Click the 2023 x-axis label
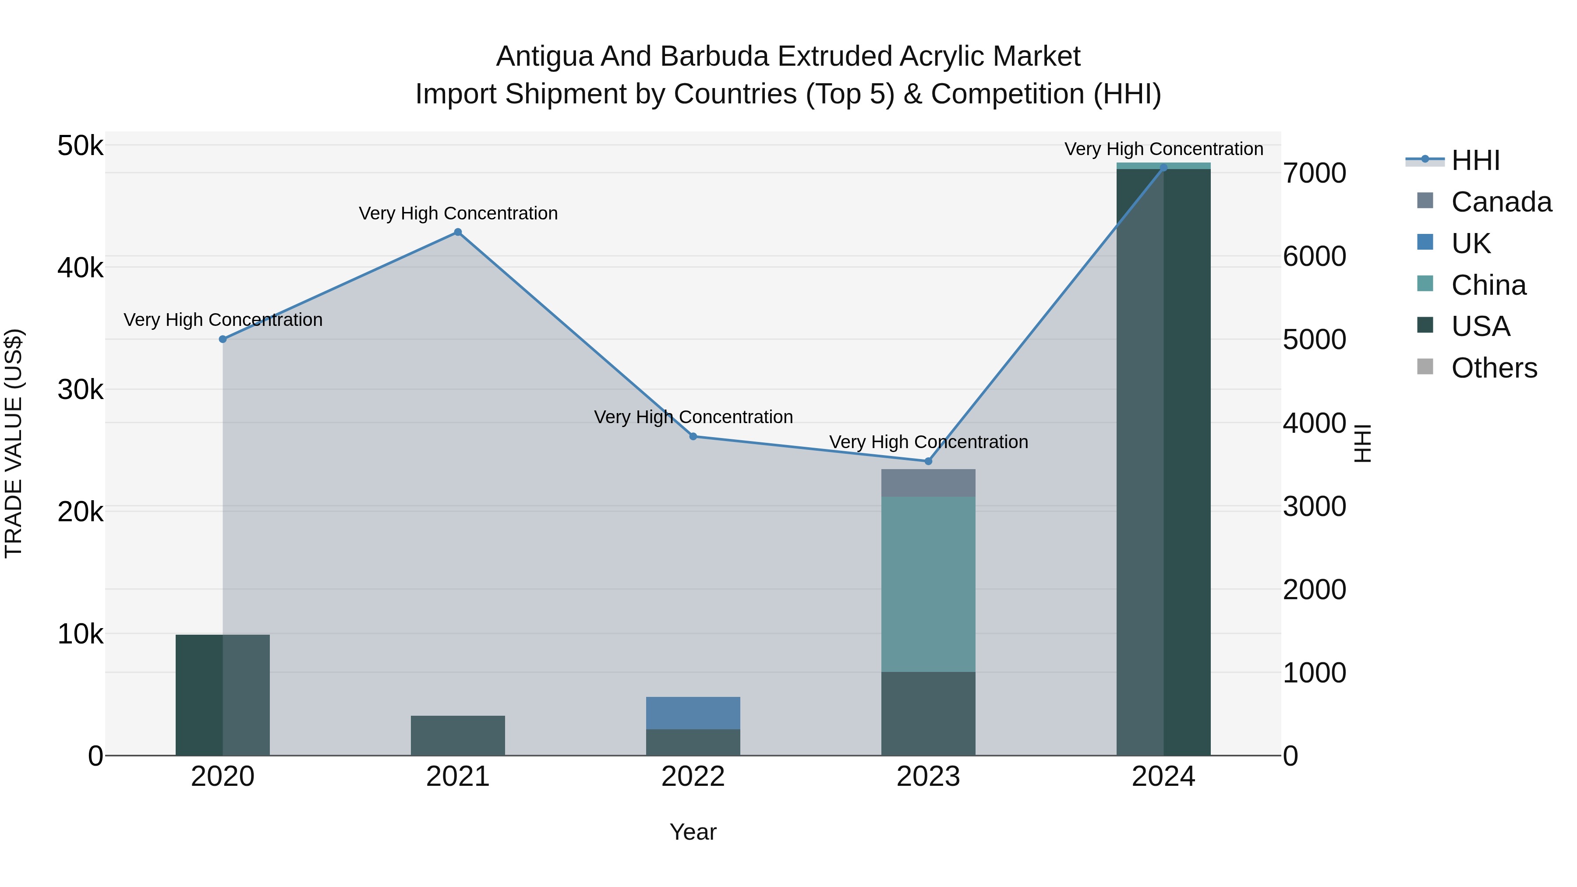 click(928, 777)
